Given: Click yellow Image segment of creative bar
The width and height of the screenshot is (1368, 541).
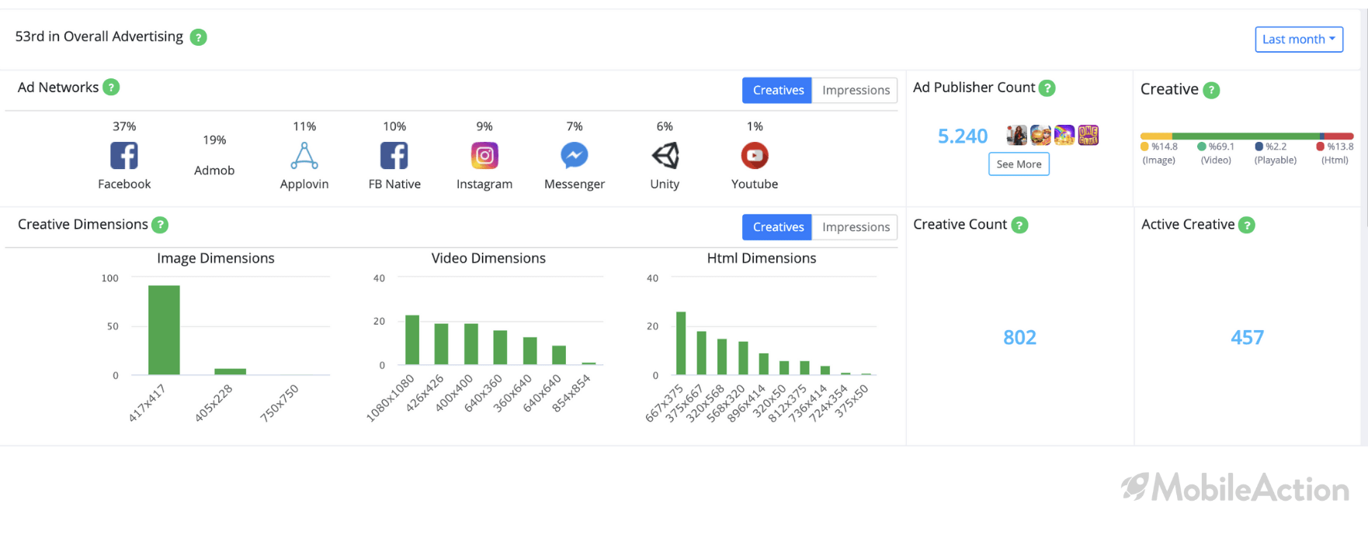Looking at the screenshot, I should [1156, 136].
